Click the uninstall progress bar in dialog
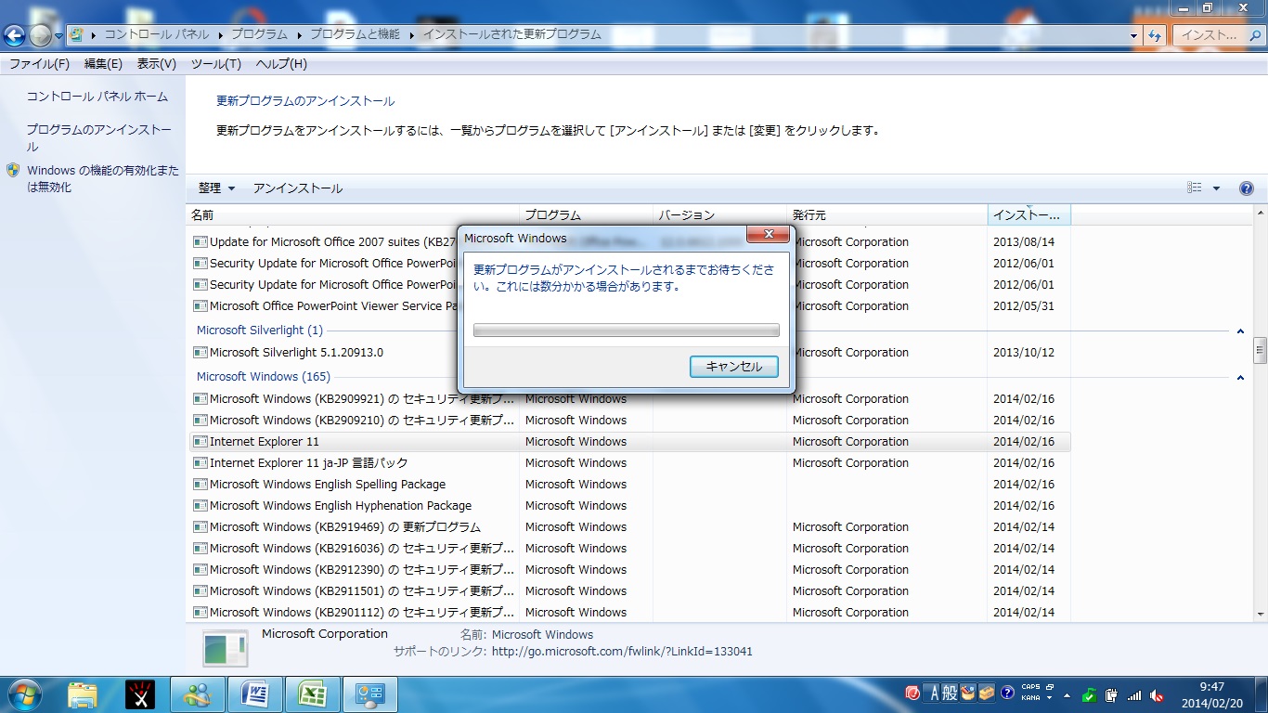 coord(627,331)
